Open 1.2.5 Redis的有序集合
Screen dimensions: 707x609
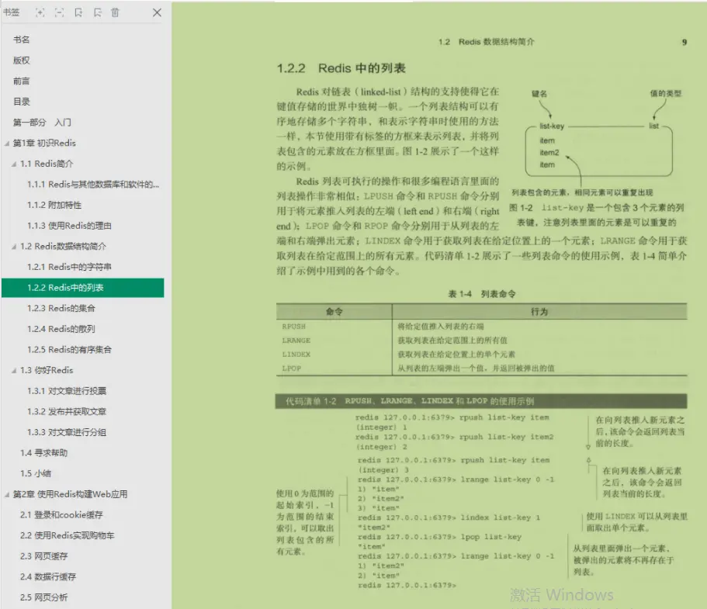coord(69,350)
